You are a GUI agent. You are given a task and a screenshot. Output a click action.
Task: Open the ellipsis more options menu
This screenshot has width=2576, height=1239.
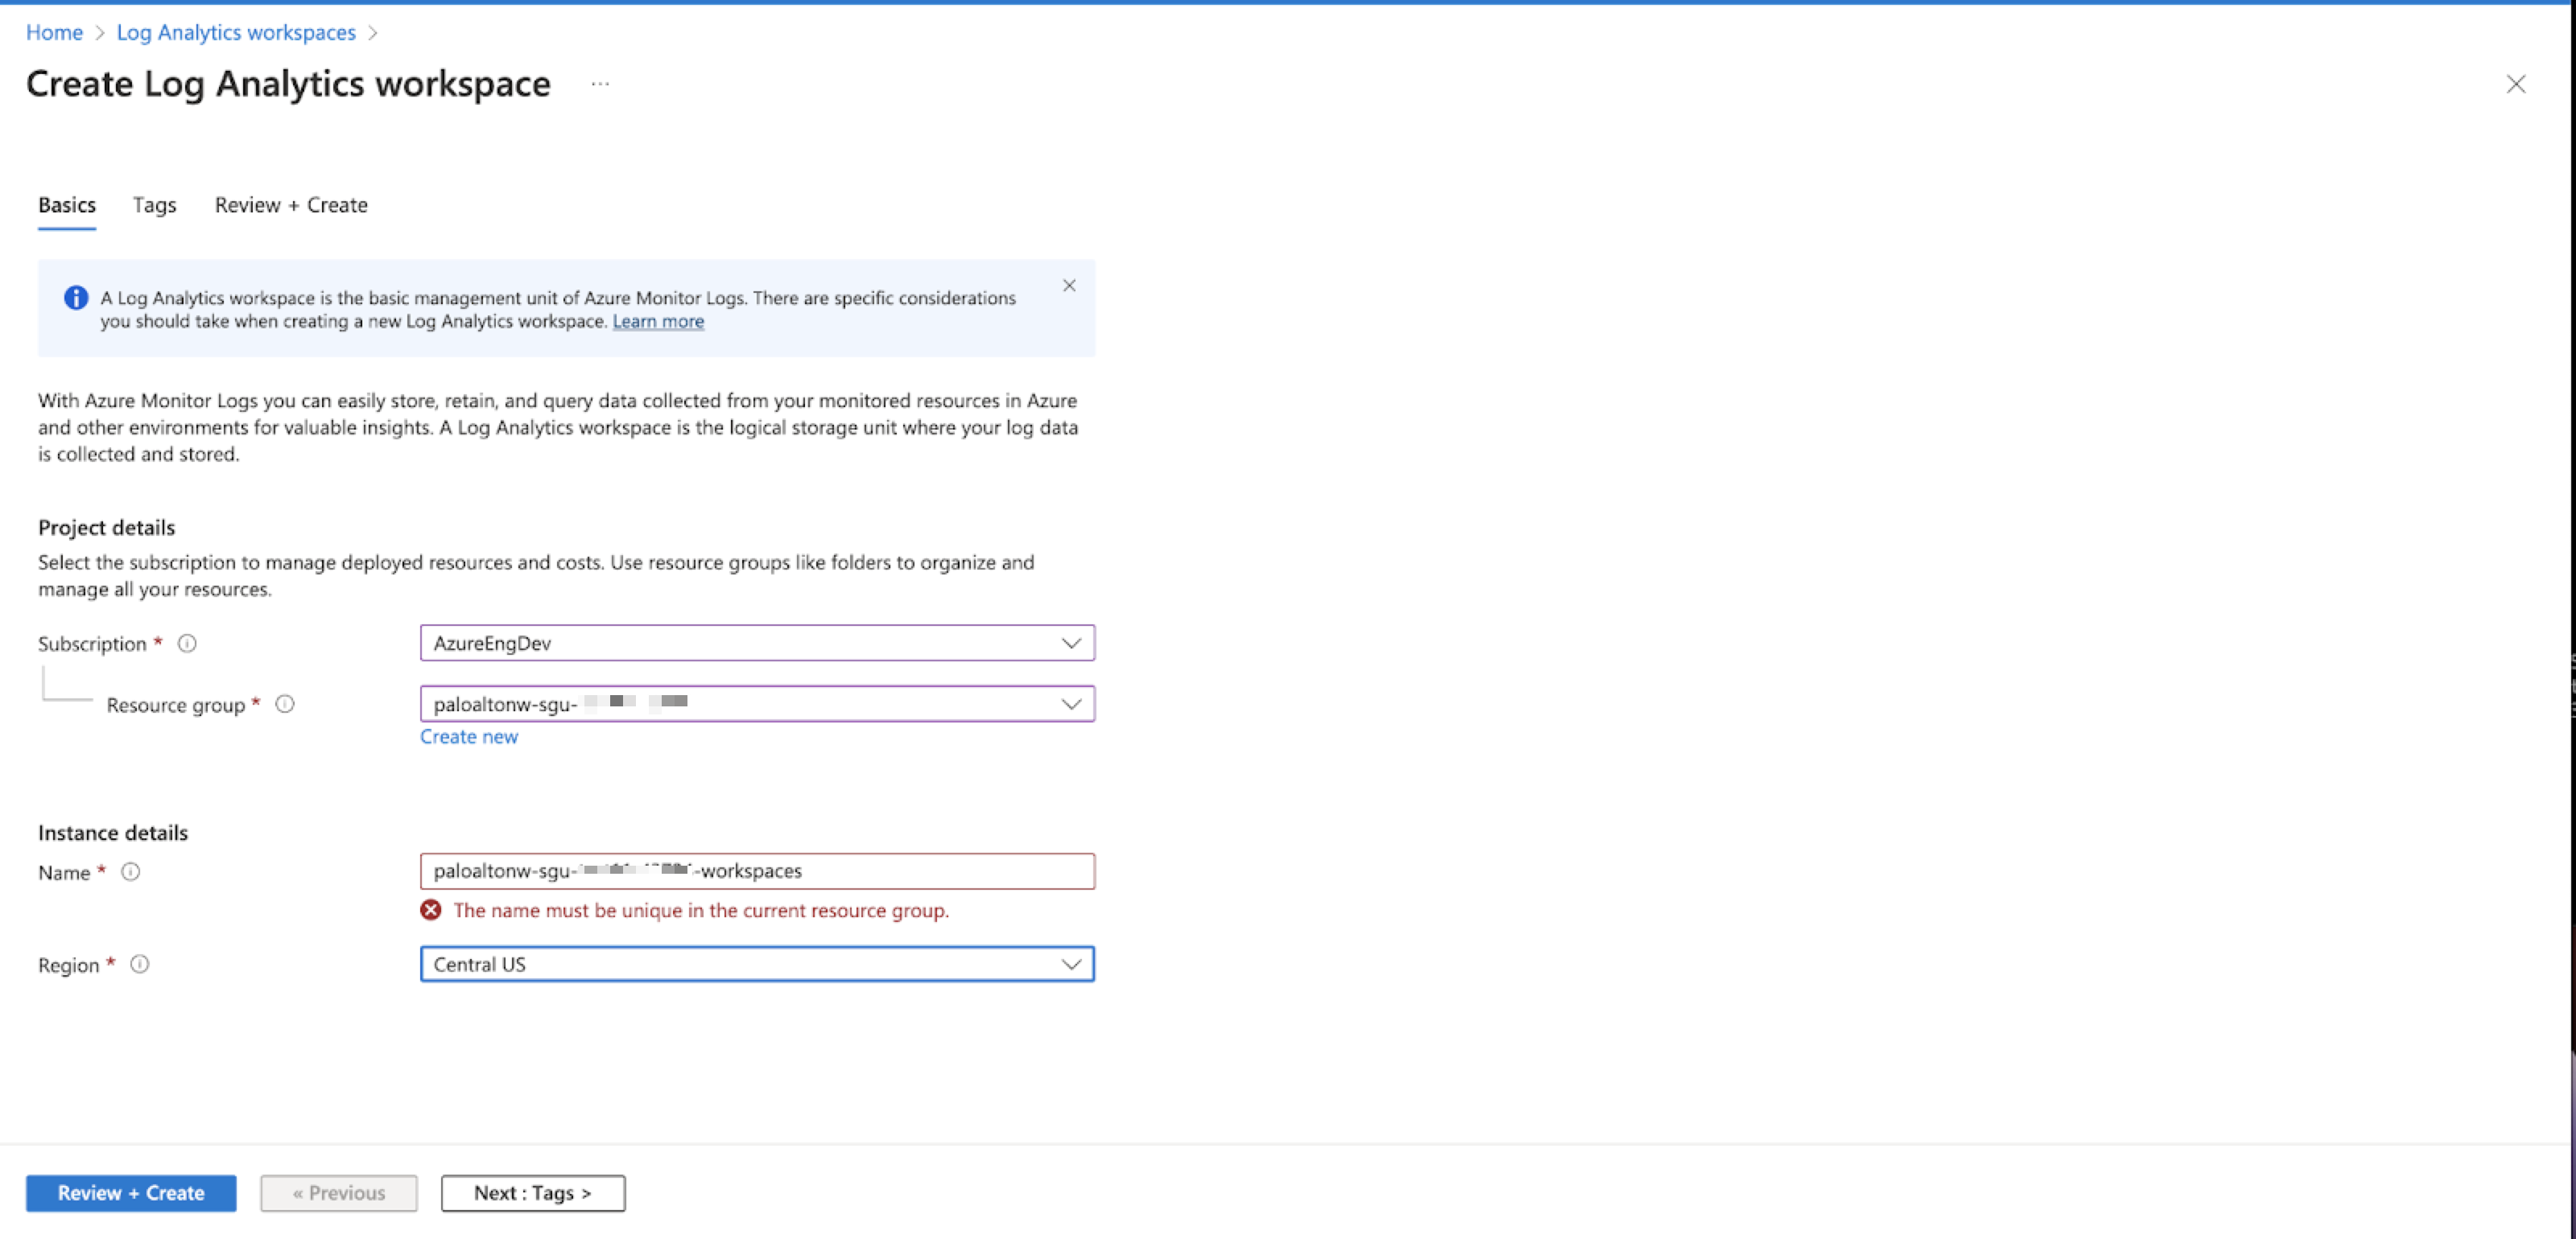600,84
